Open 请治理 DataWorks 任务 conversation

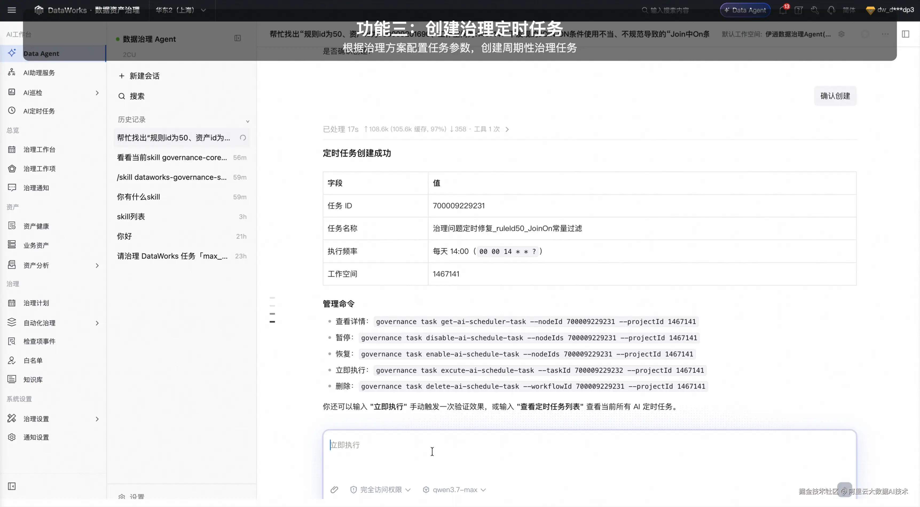coord(182,256)
